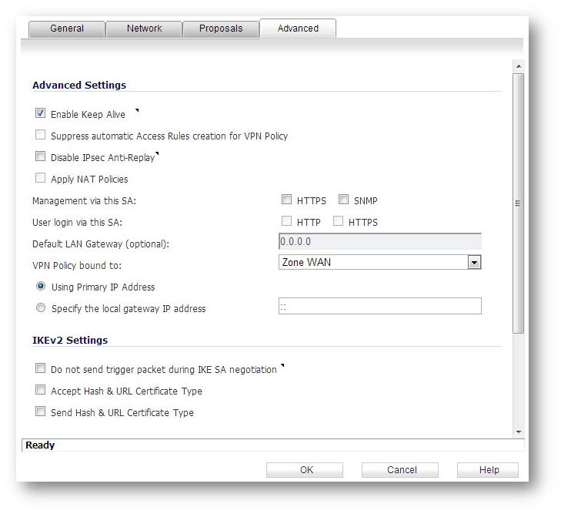Cancel the VPN policy dialog
The image size is (561, 514).
pos(400,470)
